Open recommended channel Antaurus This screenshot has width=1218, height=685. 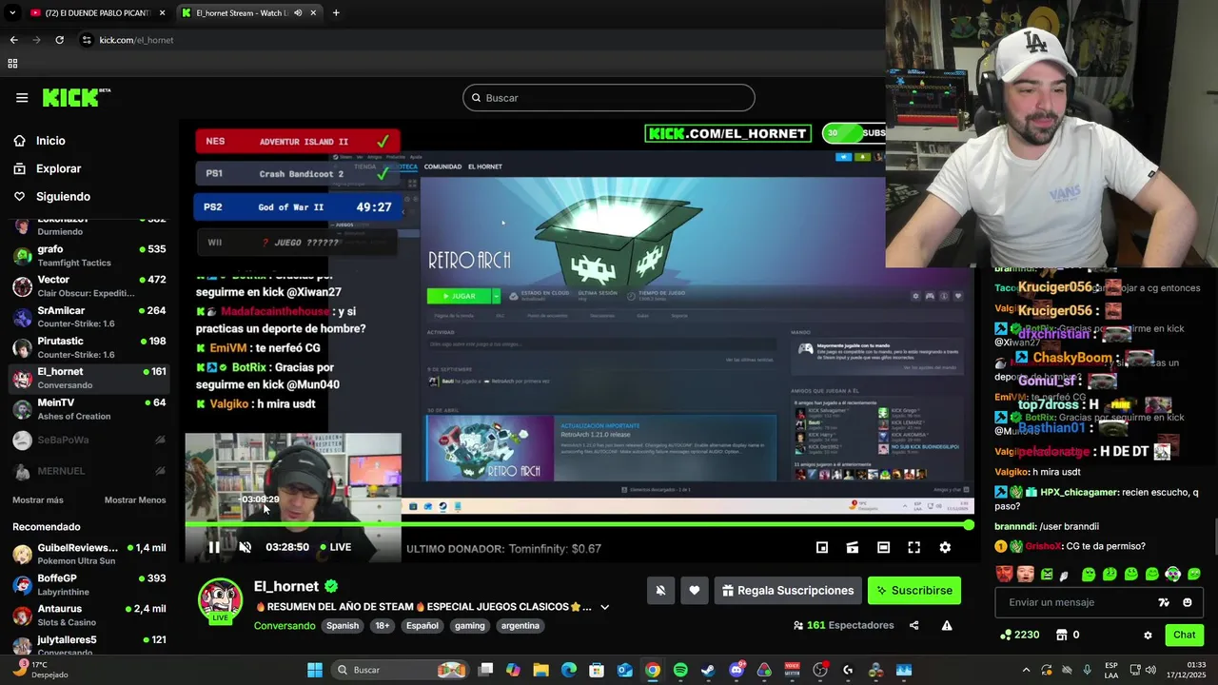tap(89, 615)
